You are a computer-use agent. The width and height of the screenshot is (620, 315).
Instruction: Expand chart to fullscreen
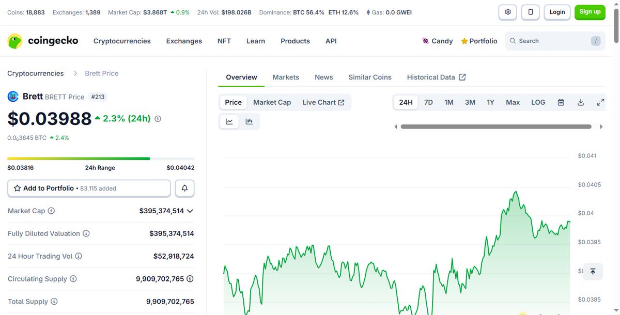pos(600,102)
